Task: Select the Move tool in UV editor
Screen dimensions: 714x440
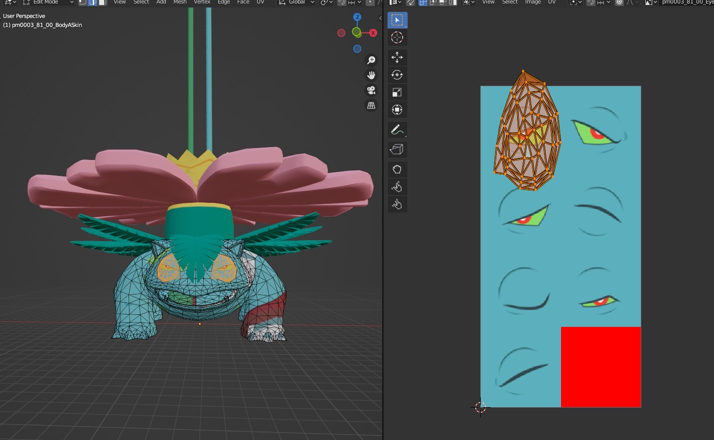Action: (397, 57)
